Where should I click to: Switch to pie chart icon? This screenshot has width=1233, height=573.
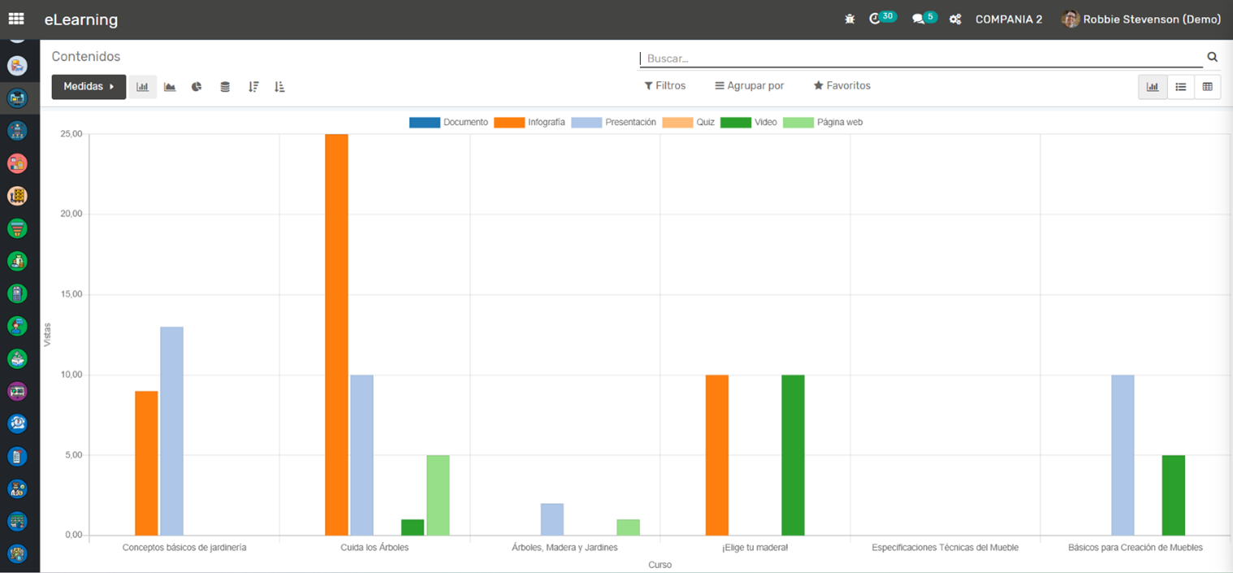pyautogui.click(x=197, y=87)
